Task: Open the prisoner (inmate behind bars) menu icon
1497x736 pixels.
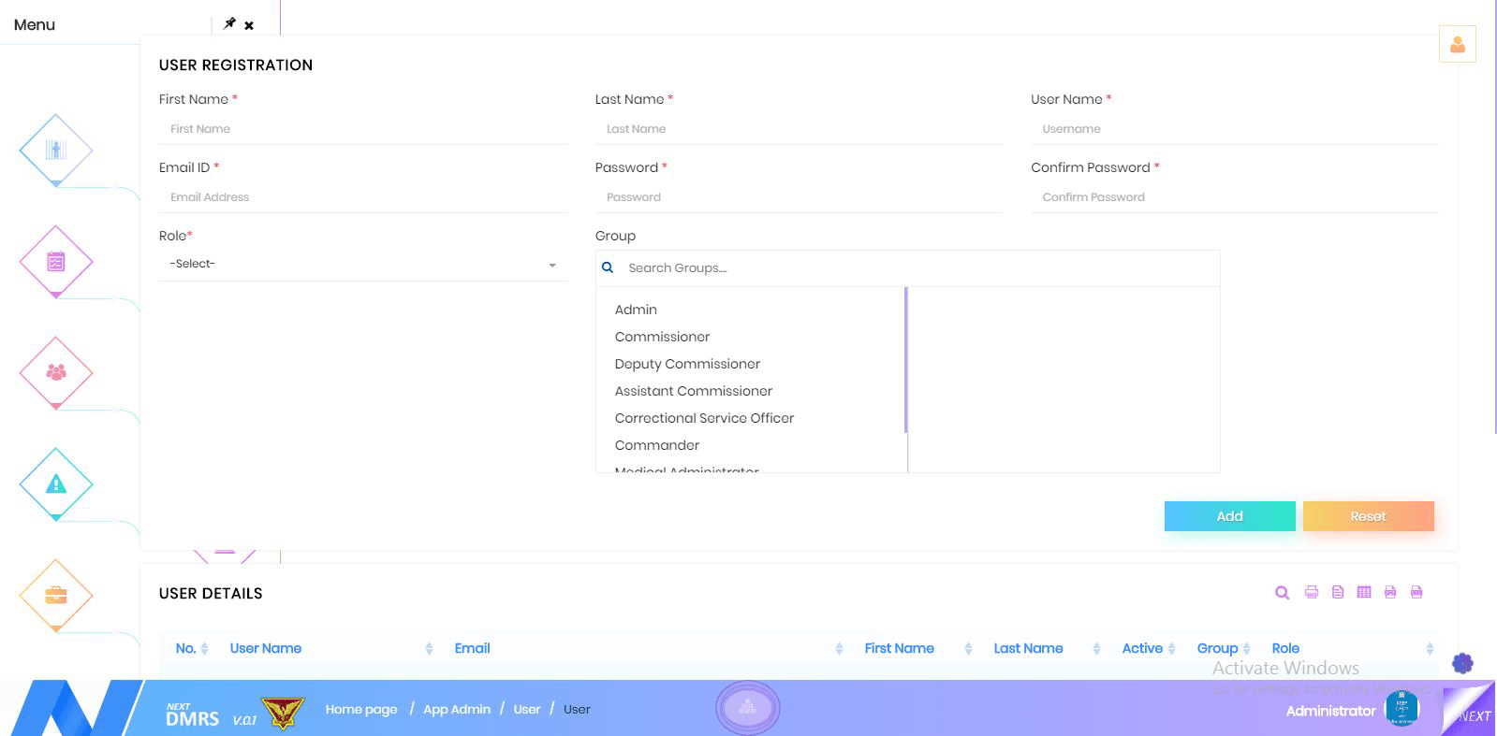Action: coord(56,150)
